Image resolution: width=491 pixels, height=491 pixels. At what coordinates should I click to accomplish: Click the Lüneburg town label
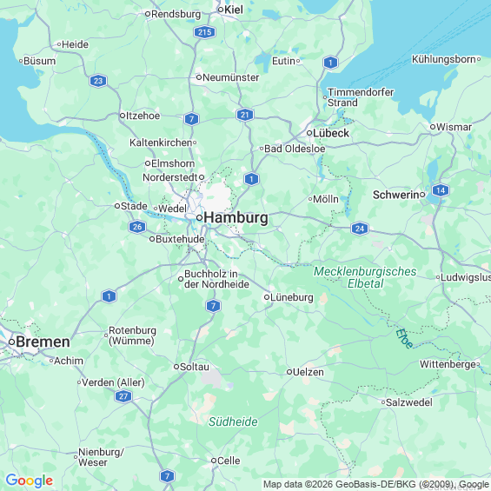(291, 297)
